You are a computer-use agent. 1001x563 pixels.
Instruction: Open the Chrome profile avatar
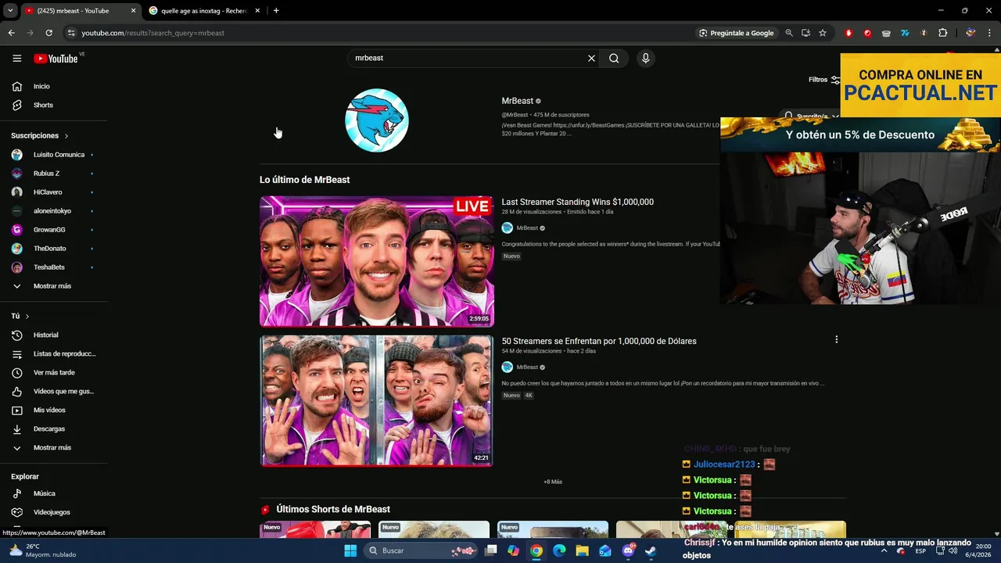click(971, 33)
